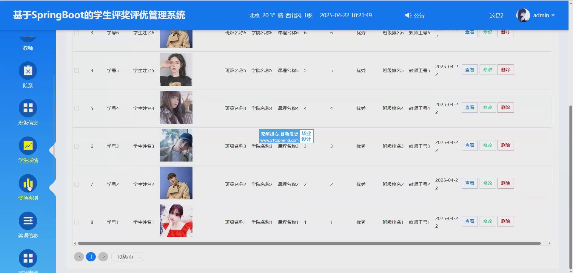Viewport: 573px width, 273px height.
Task: Click the 班级信息 grid icon
Action: [28, 108]
